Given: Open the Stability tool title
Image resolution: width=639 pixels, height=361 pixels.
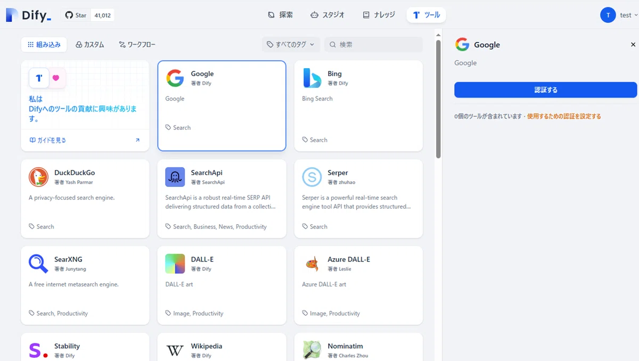Looking at the screenshot, I should pos(67,346).
